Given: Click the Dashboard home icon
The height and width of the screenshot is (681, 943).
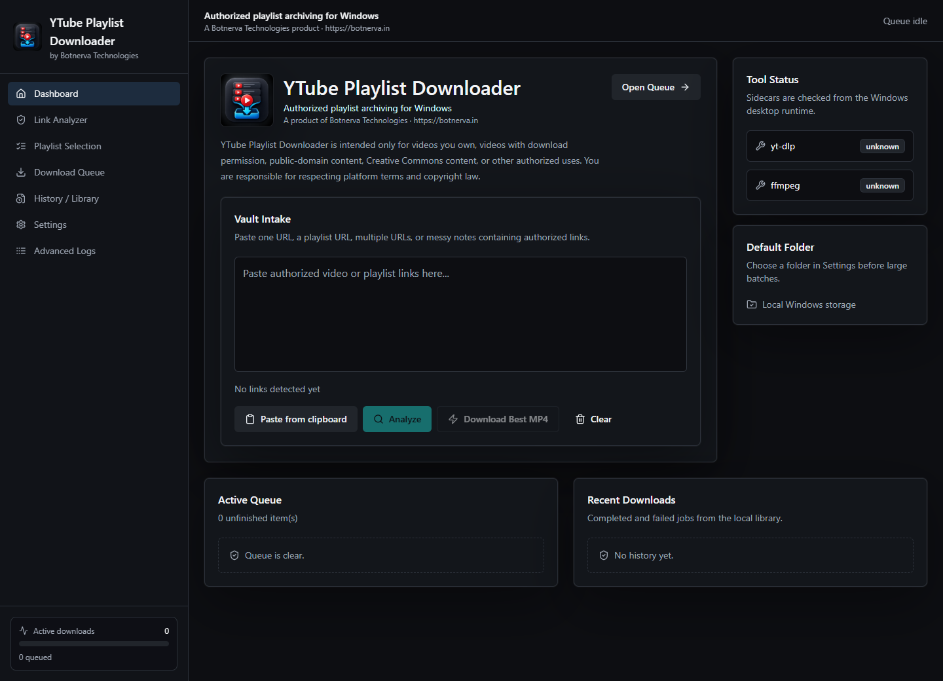Looking at the screenshot, I should coord(21,94).
